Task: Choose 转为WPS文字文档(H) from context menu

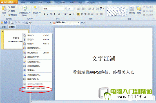Action: pos(37,88)
